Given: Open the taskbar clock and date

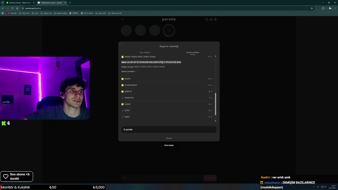Looking at the screenshot, I should click(332, 187).
